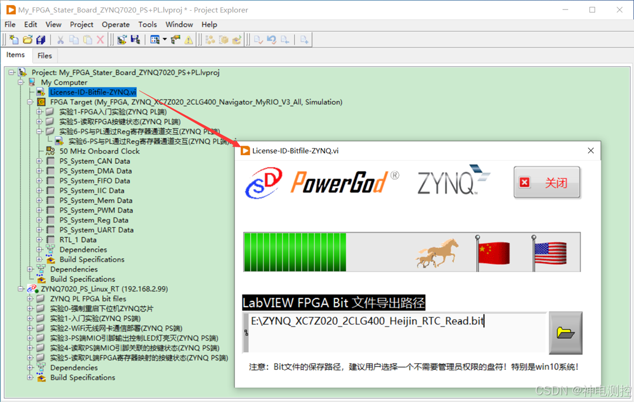This screenshot has height=402, width=634.
Task: Open the Help menu
Action: (210, 25)
